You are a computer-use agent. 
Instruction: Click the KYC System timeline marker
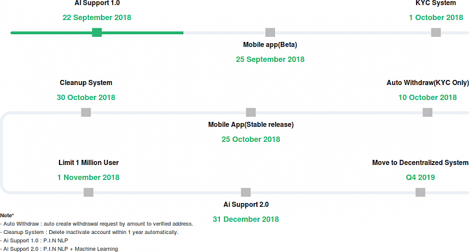(436, 32)
